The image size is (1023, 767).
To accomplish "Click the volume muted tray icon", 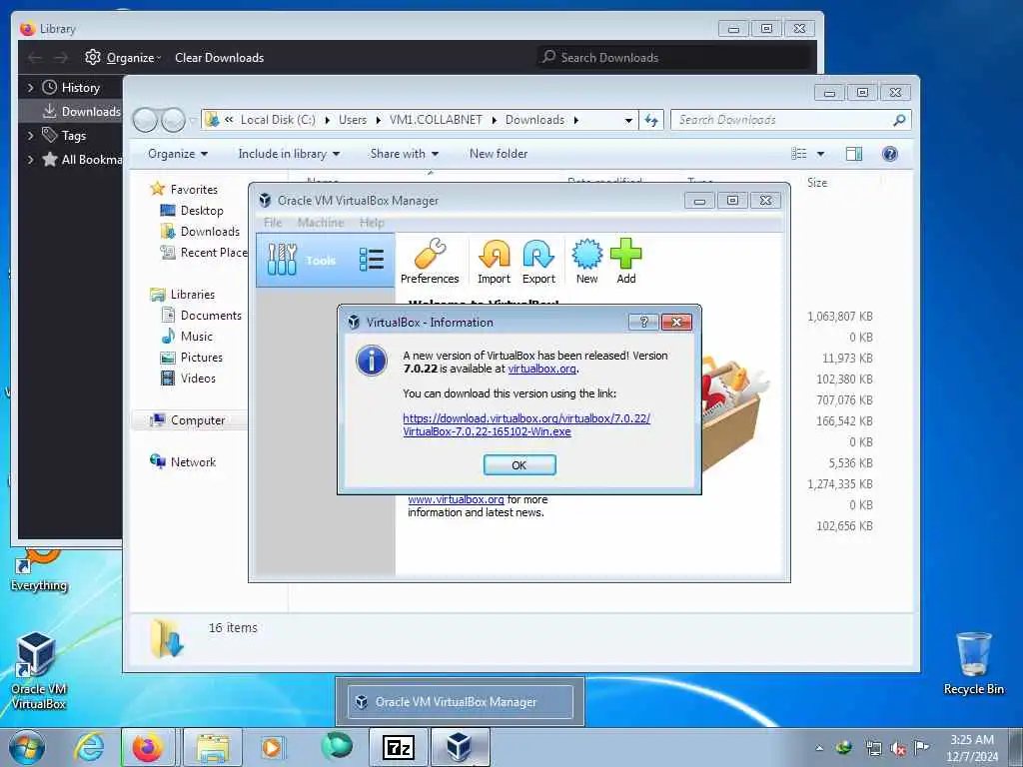I will click(x=898, y=749).
